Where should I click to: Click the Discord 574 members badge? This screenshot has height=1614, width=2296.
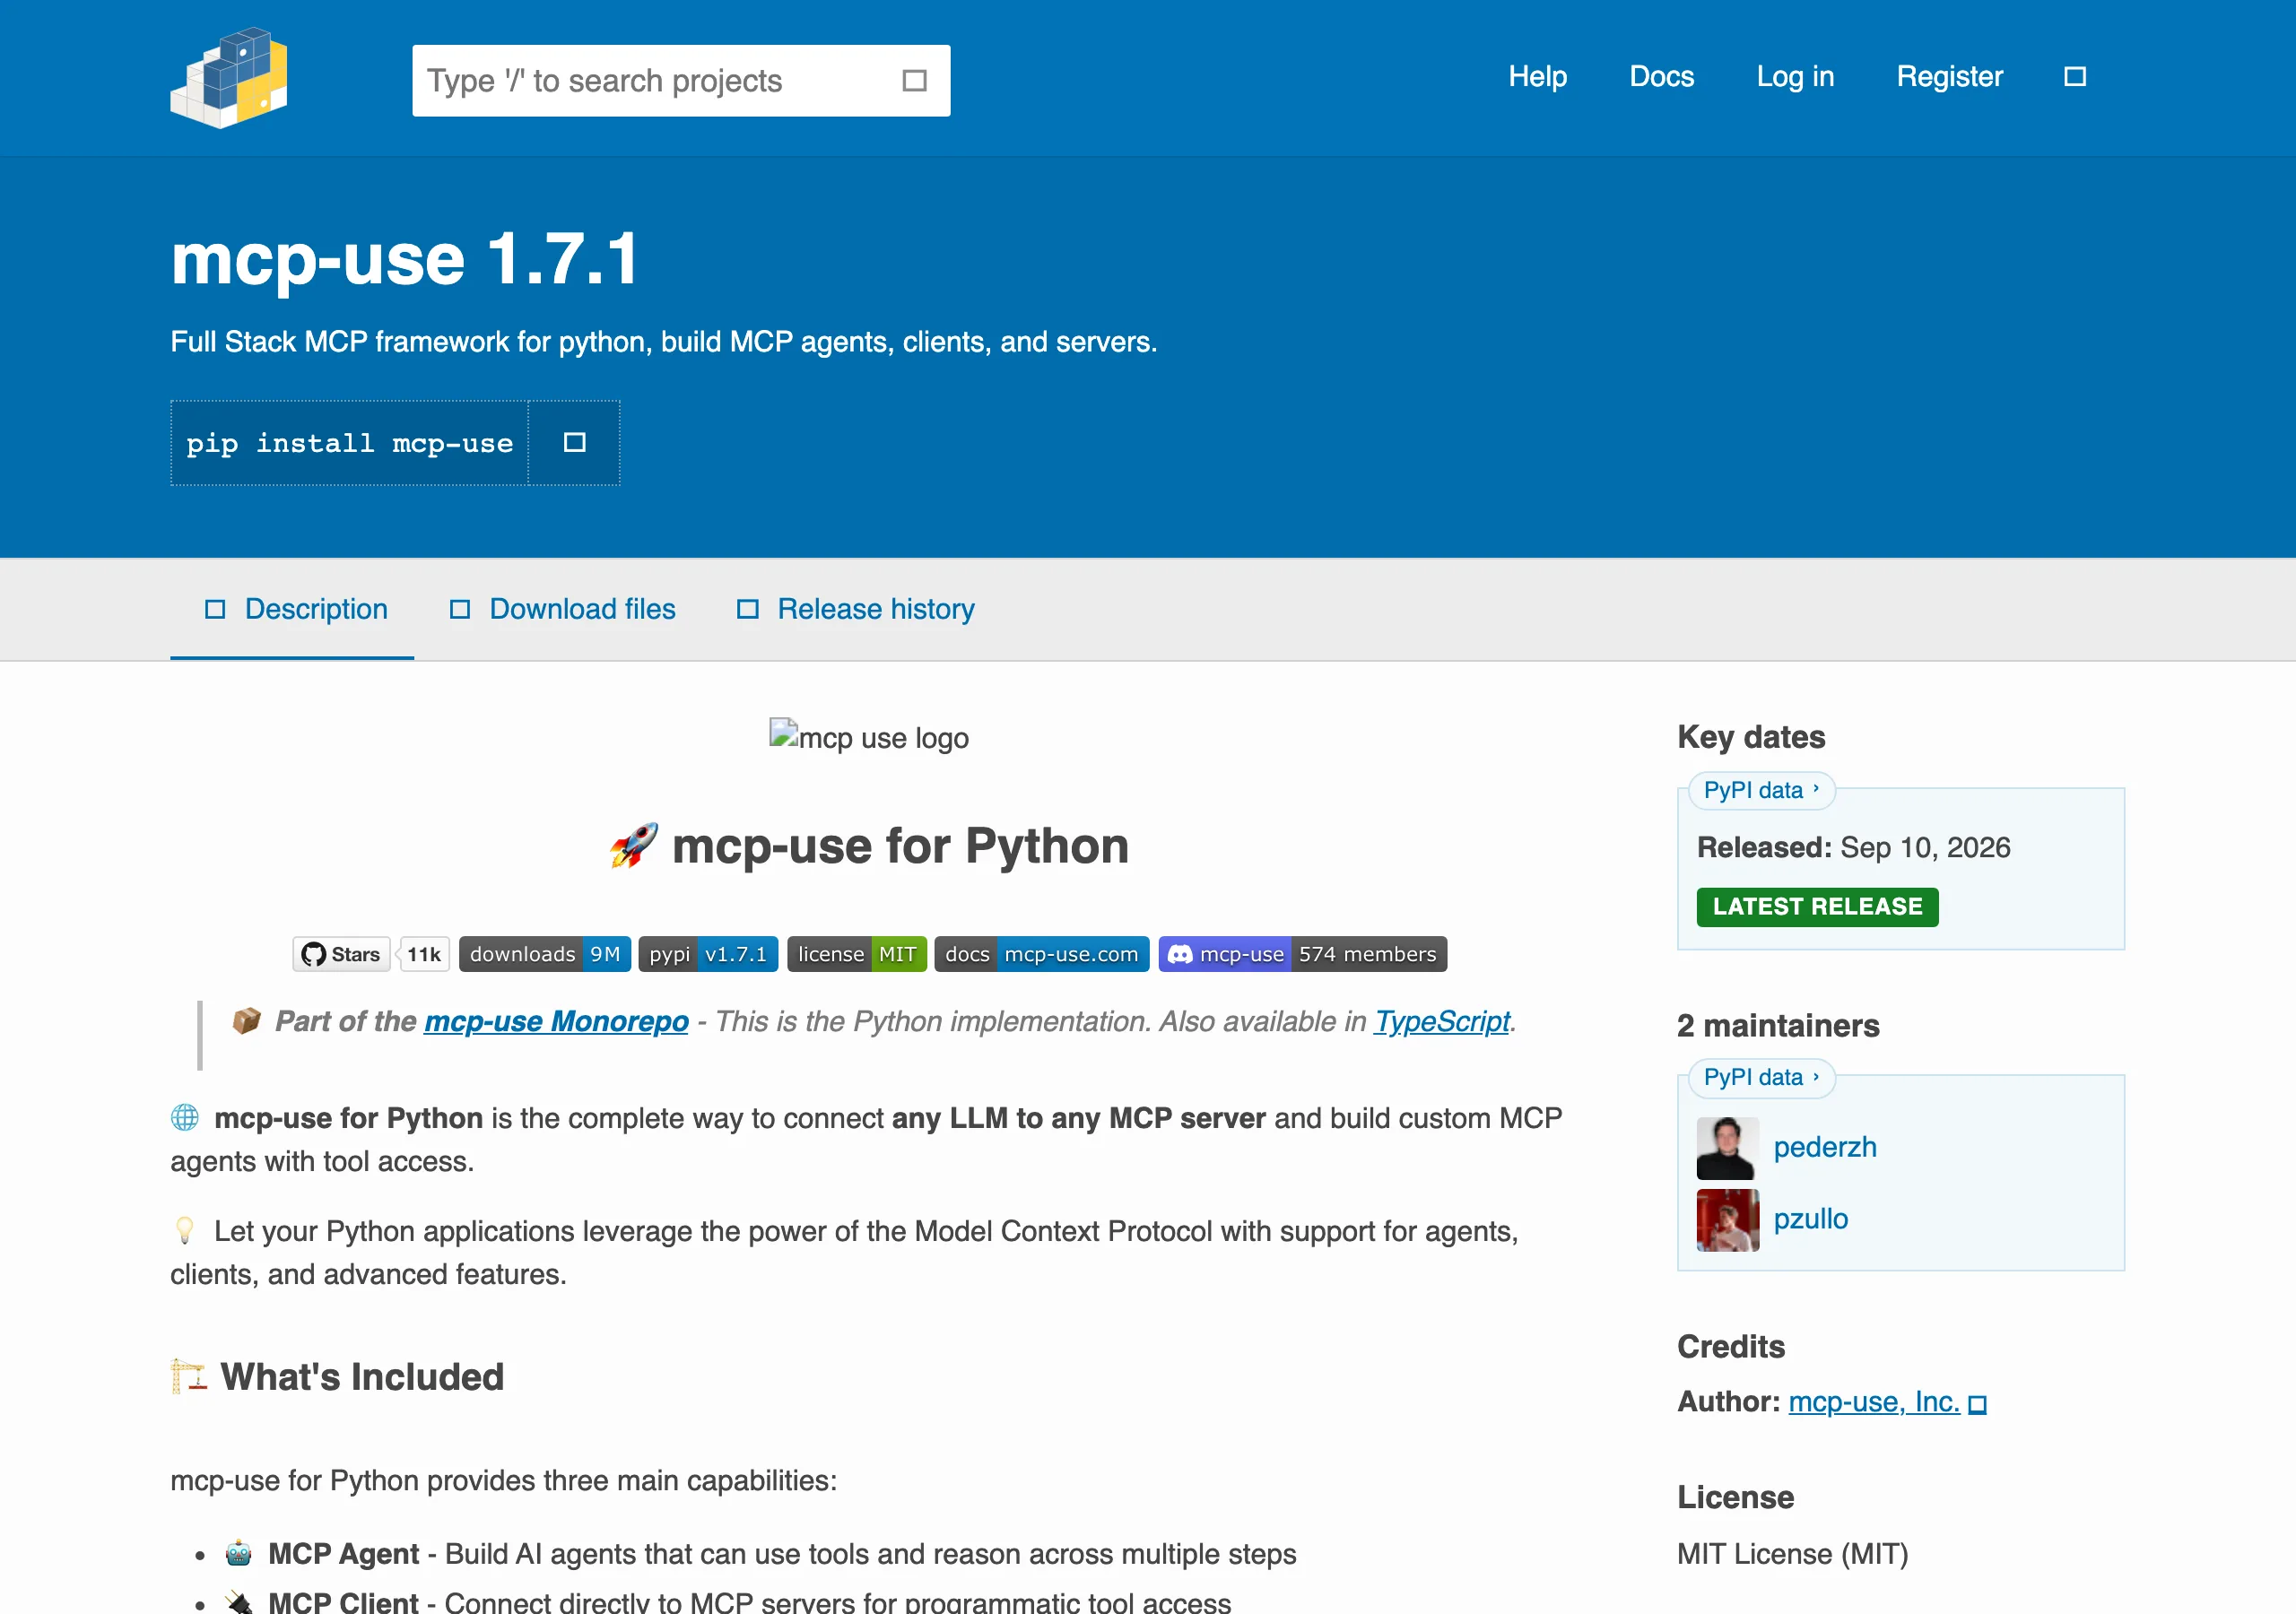(1302, 954)
